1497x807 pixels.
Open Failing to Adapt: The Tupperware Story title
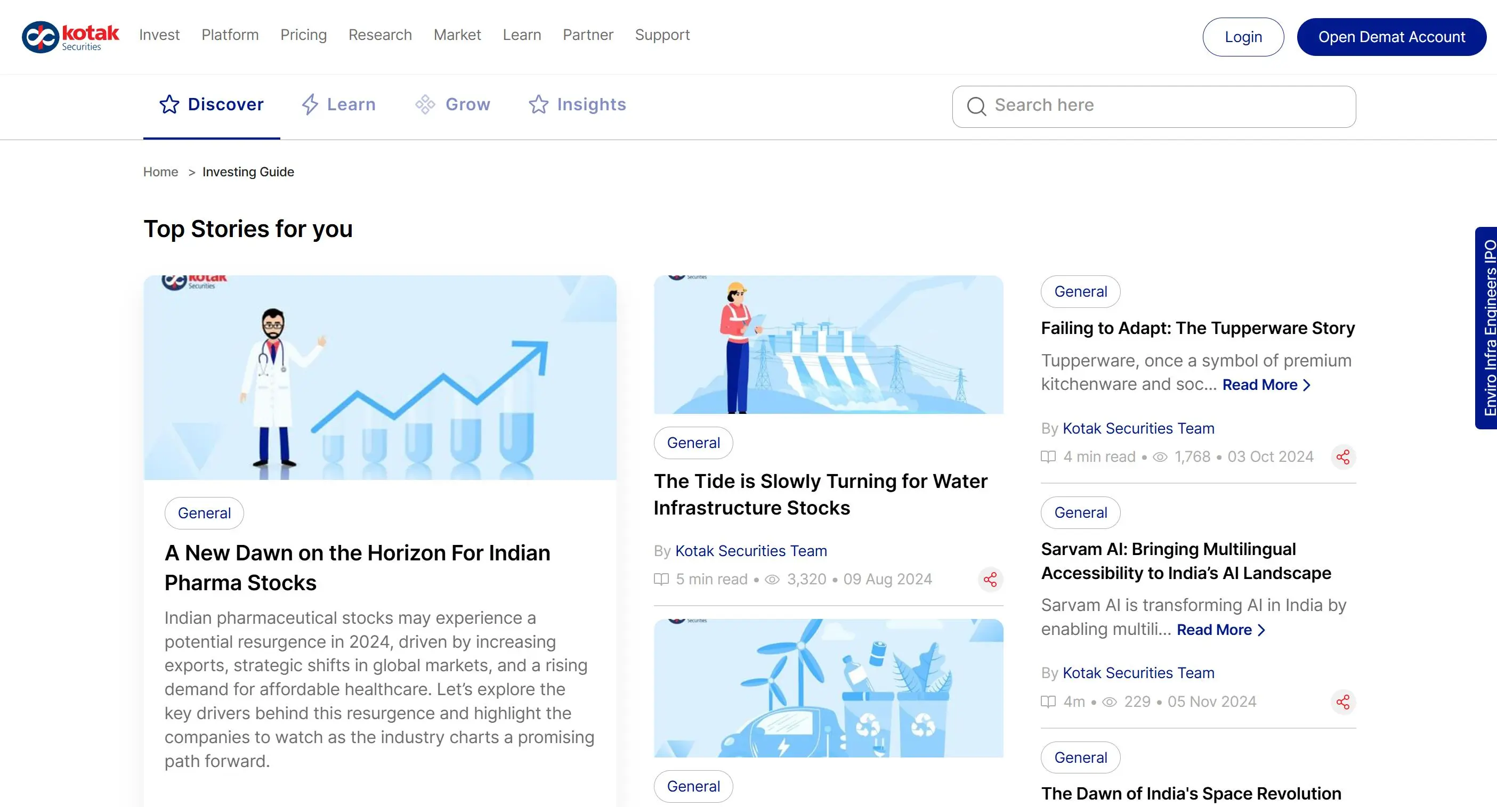tap(1197, 328)
